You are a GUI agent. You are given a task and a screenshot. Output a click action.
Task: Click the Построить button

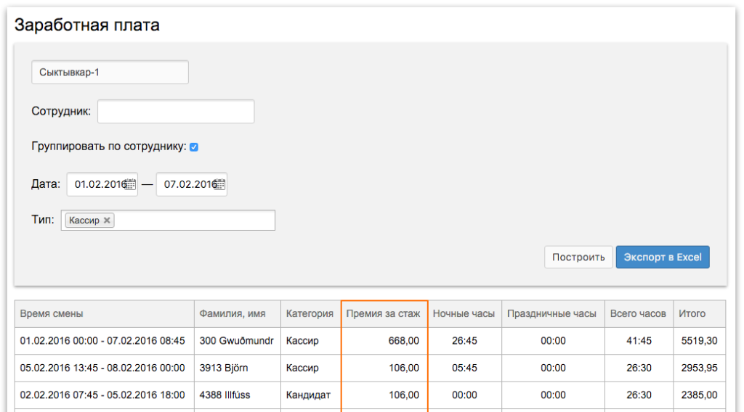[578, 257]
